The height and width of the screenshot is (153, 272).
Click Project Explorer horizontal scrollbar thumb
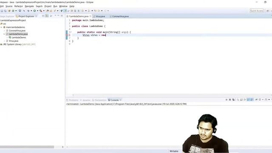coord(27,147)
